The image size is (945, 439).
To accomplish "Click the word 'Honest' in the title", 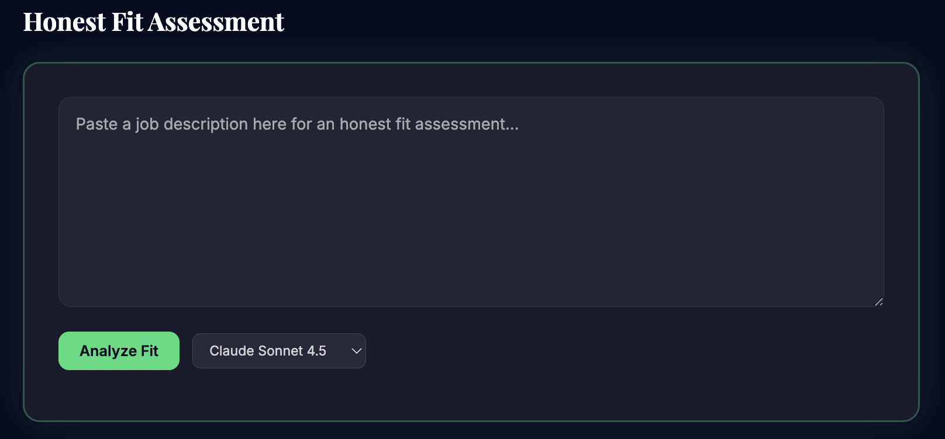I will [64, 22].
